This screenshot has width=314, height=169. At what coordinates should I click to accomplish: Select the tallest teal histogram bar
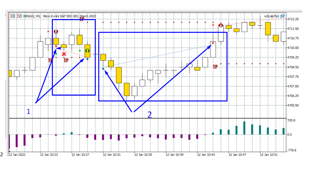[x=244, y=128]
